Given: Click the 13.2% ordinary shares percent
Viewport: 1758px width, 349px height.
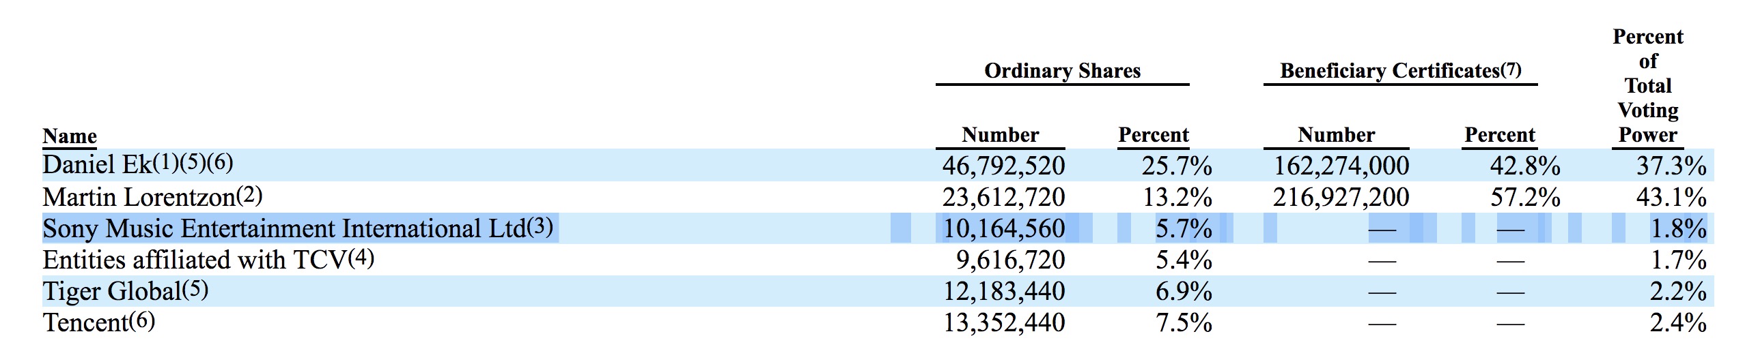Looking at the screenshot, I should point(1177,196).
